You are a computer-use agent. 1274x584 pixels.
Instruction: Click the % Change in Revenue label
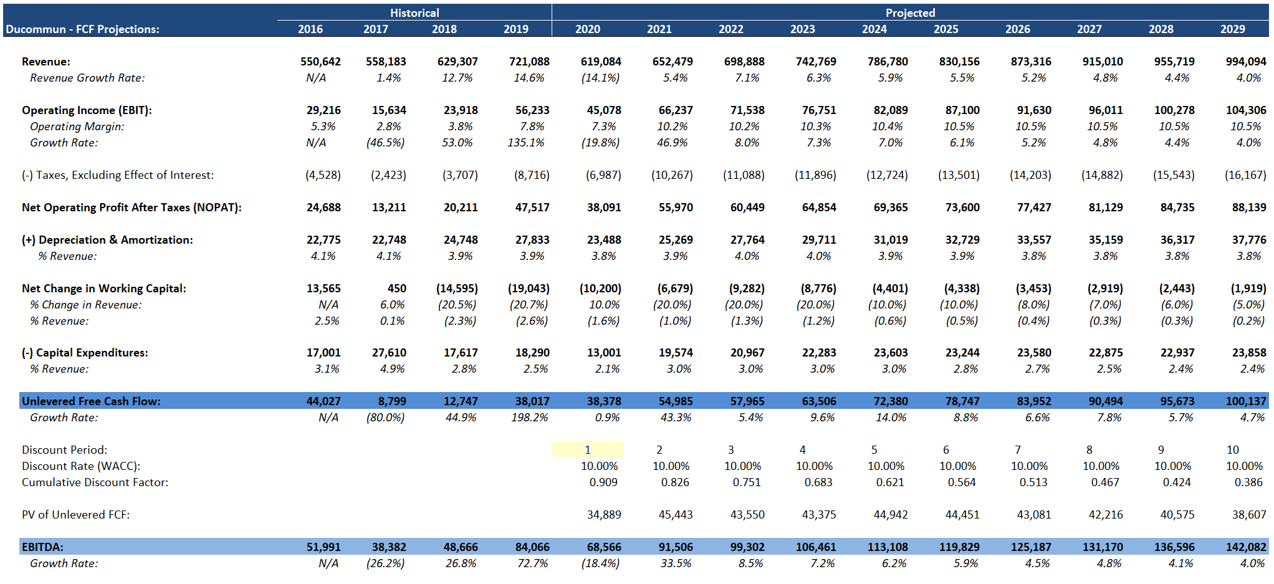click(86, 305)
